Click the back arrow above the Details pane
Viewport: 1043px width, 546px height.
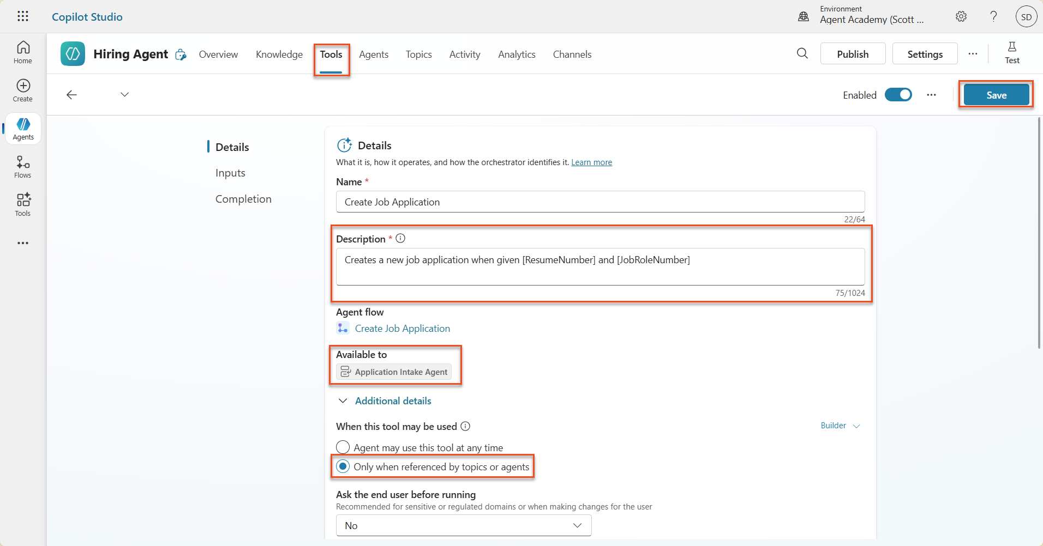[x=71, y=94]
